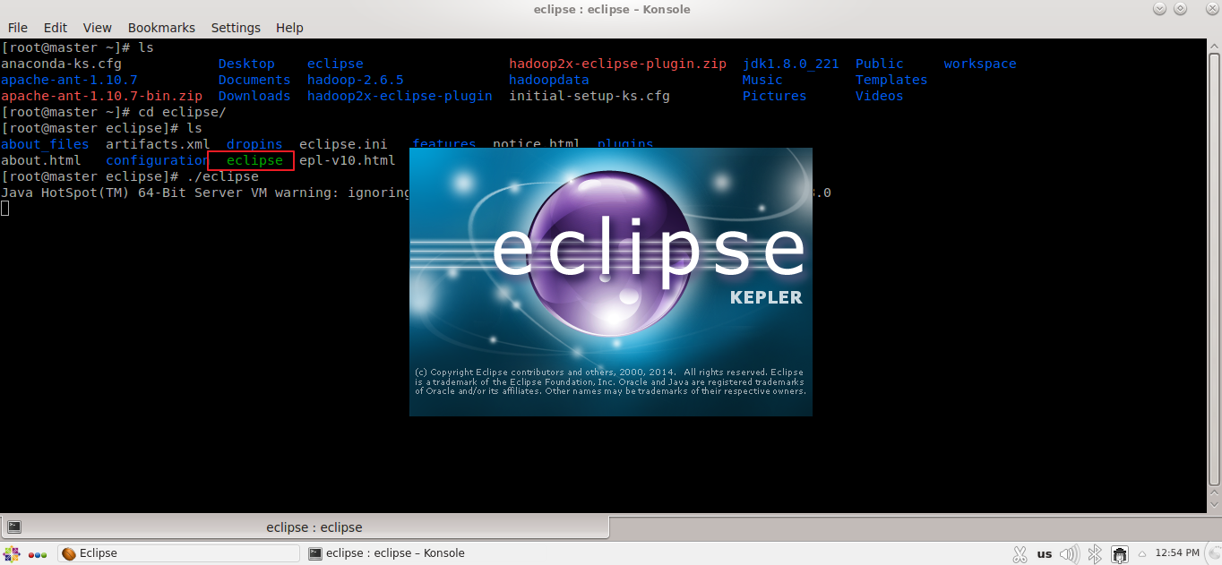Click 'about_files' in terminal listing

click(45, 144)
